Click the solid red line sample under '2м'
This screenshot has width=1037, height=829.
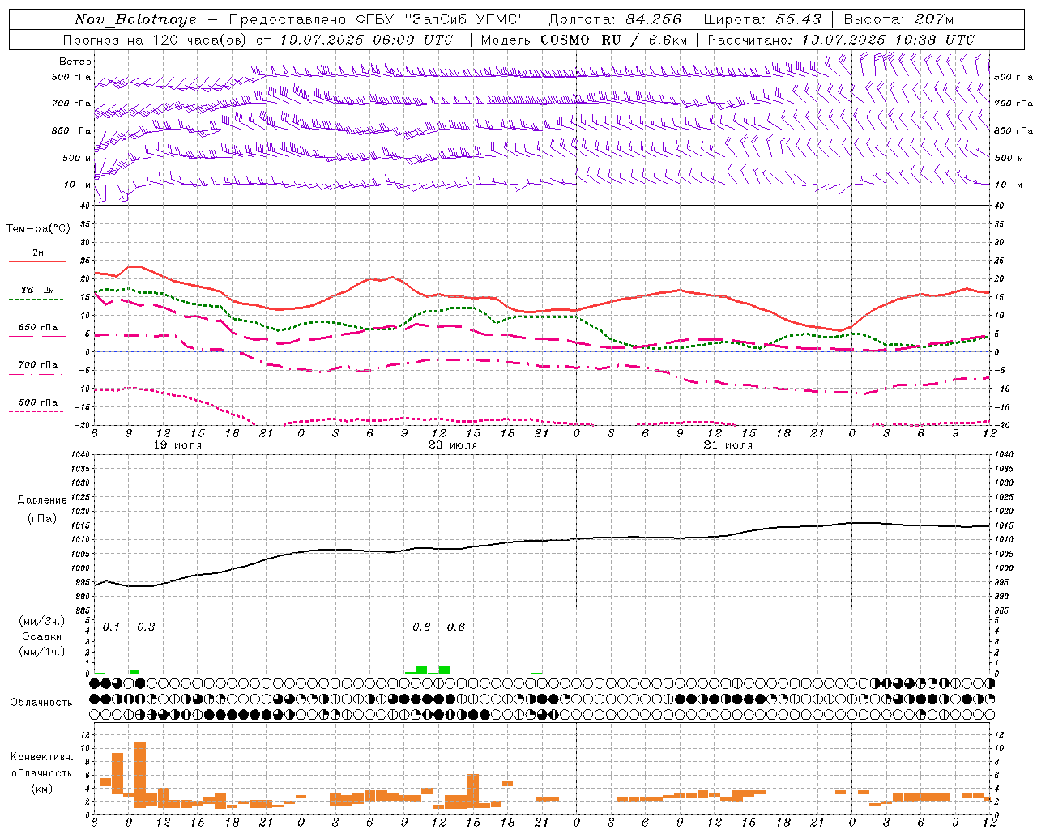point(37,261)
